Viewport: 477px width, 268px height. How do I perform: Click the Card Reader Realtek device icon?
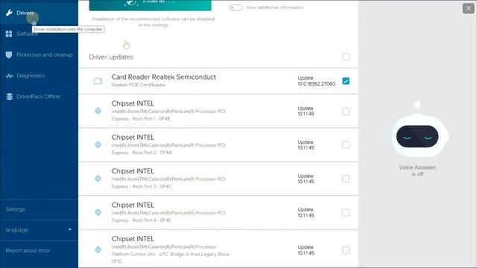[98, 81]
